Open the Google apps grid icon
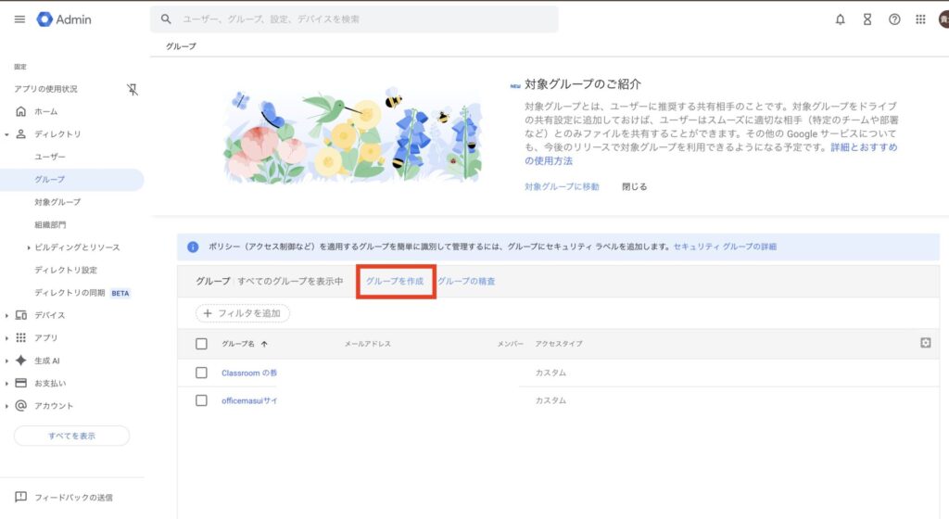The height and width of the screenshot is (519, 949). pyautogui.click(x=920, y=19)
